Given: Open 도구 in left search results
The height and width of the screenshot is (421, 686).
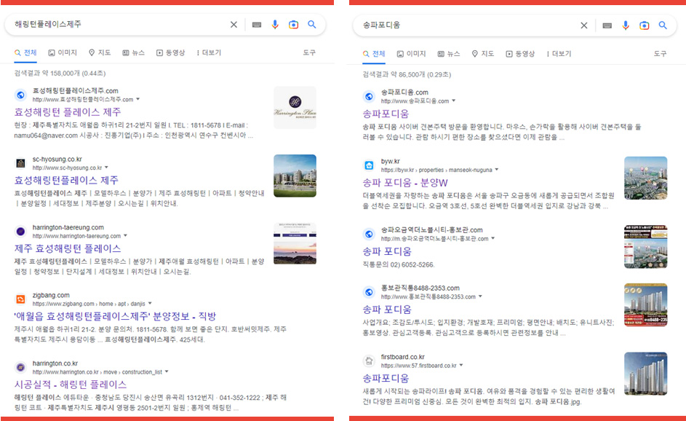Looking at the screenshot, I should click(x=309, y=53).
